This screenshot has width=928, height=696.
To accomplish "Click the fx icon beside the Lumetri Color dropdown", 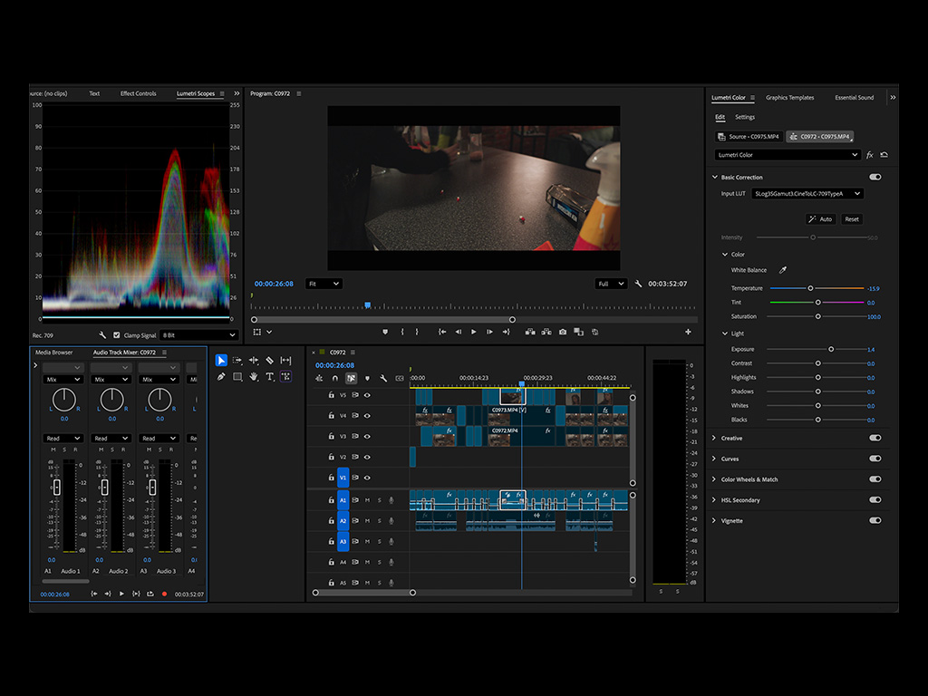I will 870,155.
